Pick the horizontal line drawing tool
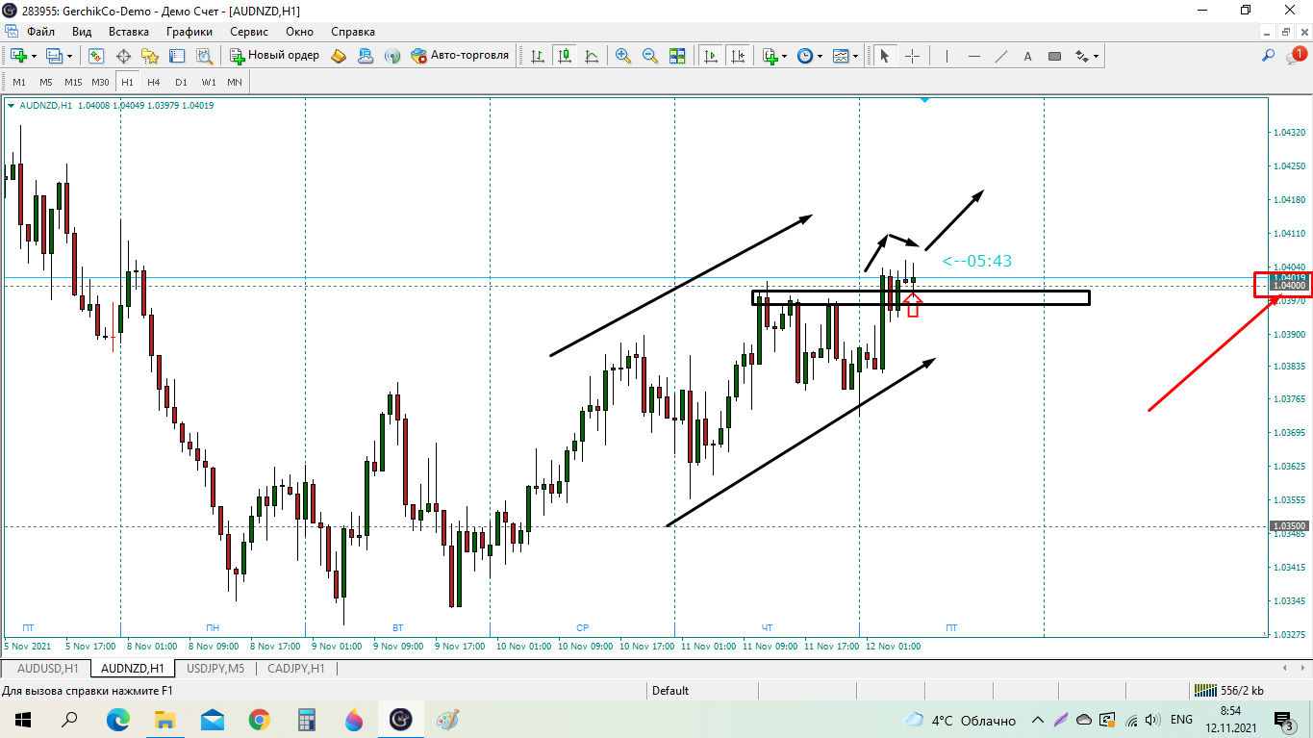The width and height of the screenshot is (1313, 738). 974,56
